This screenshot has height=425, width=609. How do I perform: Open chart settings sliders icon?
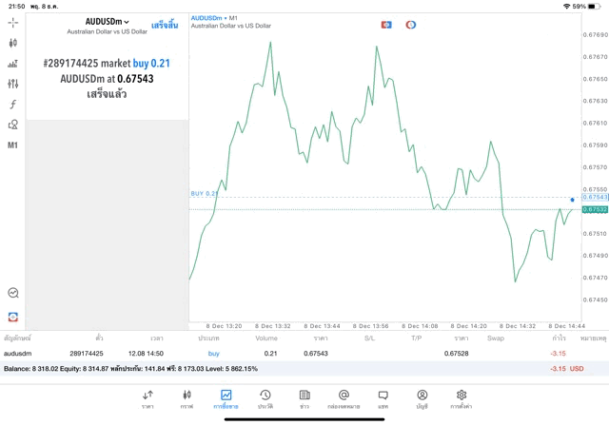[12, 84]
